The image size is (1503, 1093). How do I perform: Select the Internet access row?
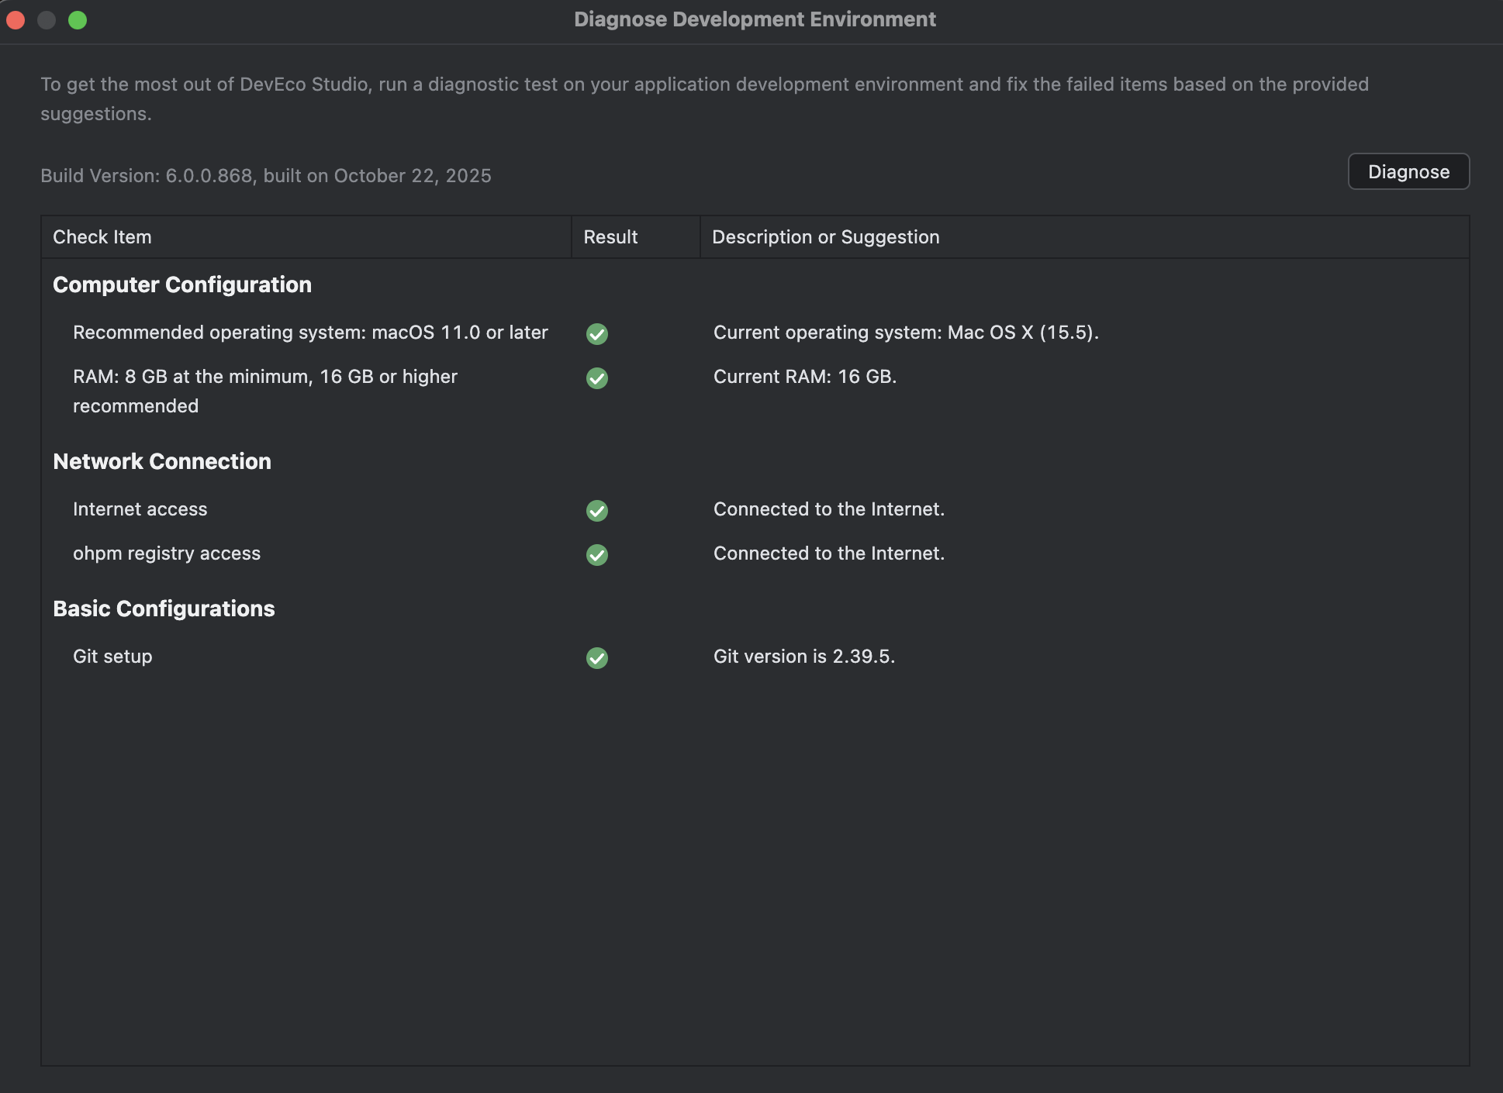click(140, 509)
